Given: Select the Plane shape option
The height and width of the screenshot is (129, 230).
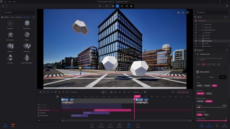Looking at the screenshot, I should 215,86.
